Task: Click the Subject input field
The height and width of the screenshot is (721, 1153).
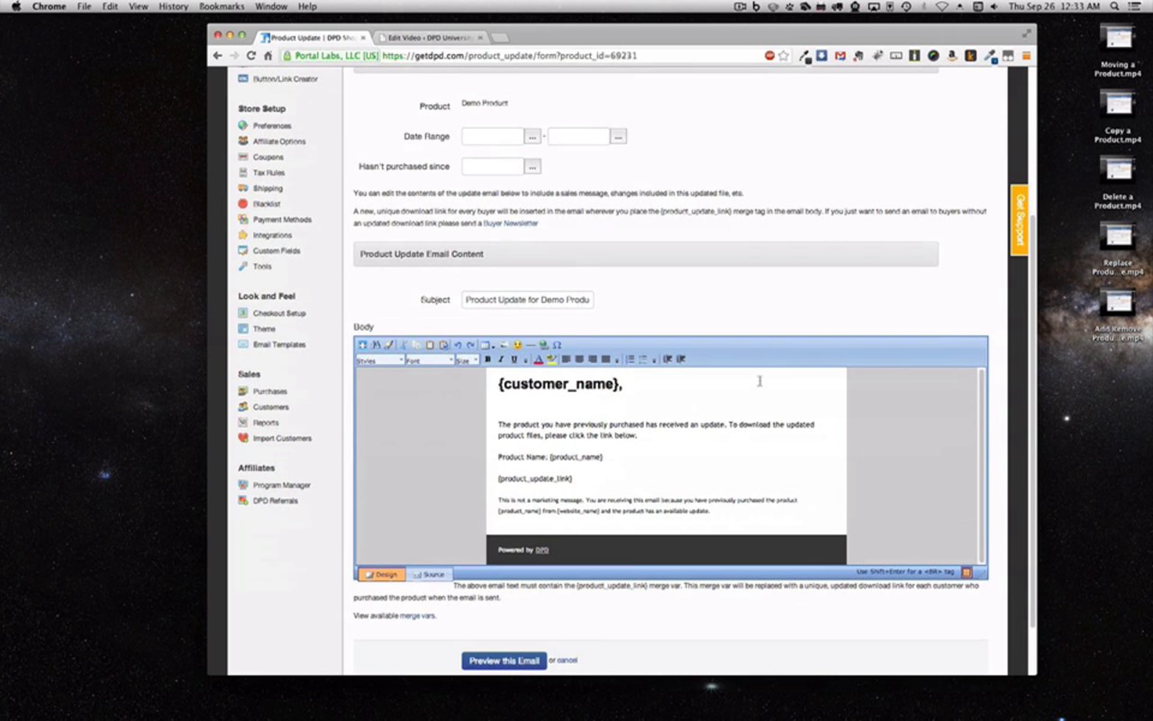Action: [527, 300]
